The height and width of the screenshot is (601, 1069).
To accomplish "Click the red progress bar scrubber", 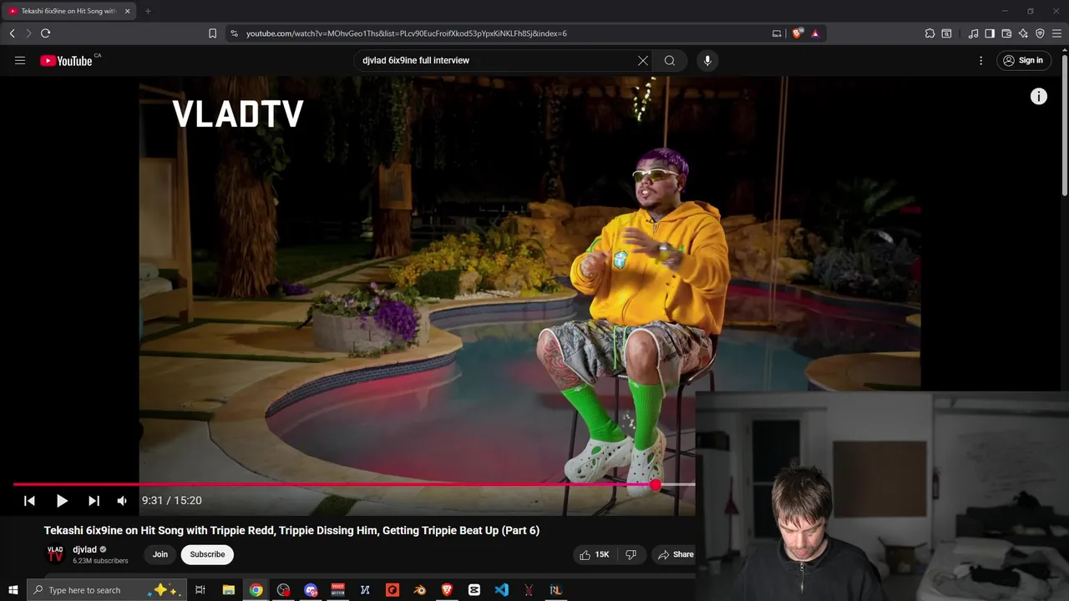I will [x=656, y=484].
